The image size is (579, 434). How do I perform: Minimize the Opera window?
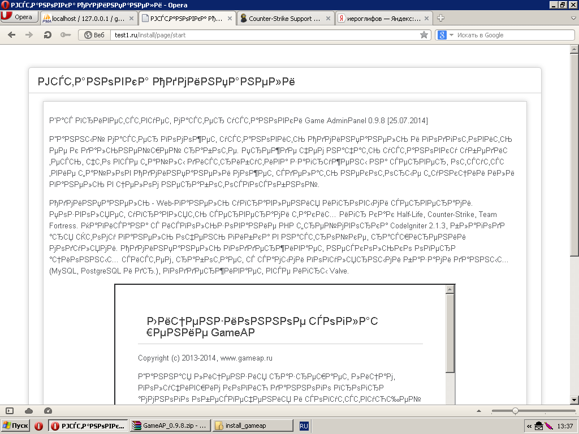tap(554, 5)
